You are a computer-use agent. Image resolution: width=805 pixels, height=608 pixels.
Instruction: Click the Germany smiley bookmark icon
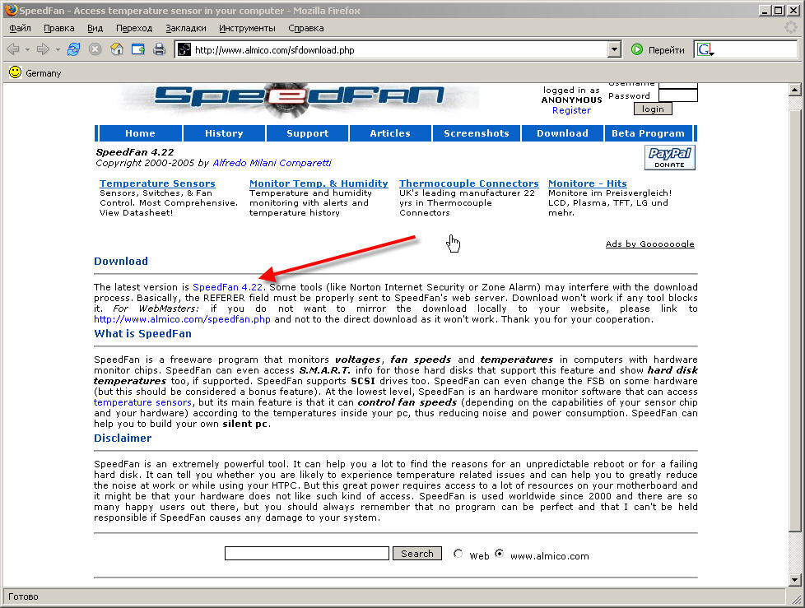(16, 72)
